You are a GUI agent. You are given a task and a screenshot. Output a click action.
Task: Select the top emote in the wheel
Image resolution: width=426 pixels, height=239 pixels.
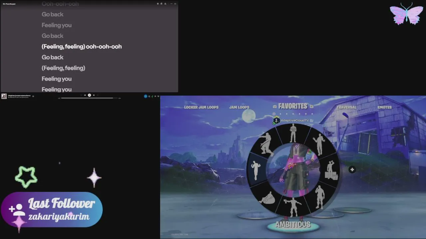click(x=293, y=133)
